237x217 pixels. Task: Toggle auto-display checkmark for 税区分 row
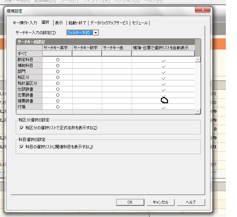163,78
